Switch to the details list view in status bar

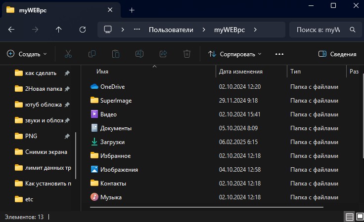tap(349, 217)
